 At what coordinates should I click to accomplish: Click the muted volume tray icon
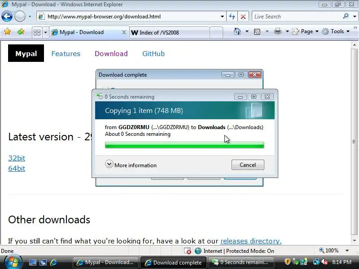point(324,262)
